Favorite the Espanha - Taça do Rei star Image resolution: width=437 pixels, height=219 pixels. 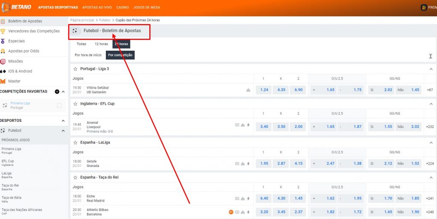coord(75,177)
